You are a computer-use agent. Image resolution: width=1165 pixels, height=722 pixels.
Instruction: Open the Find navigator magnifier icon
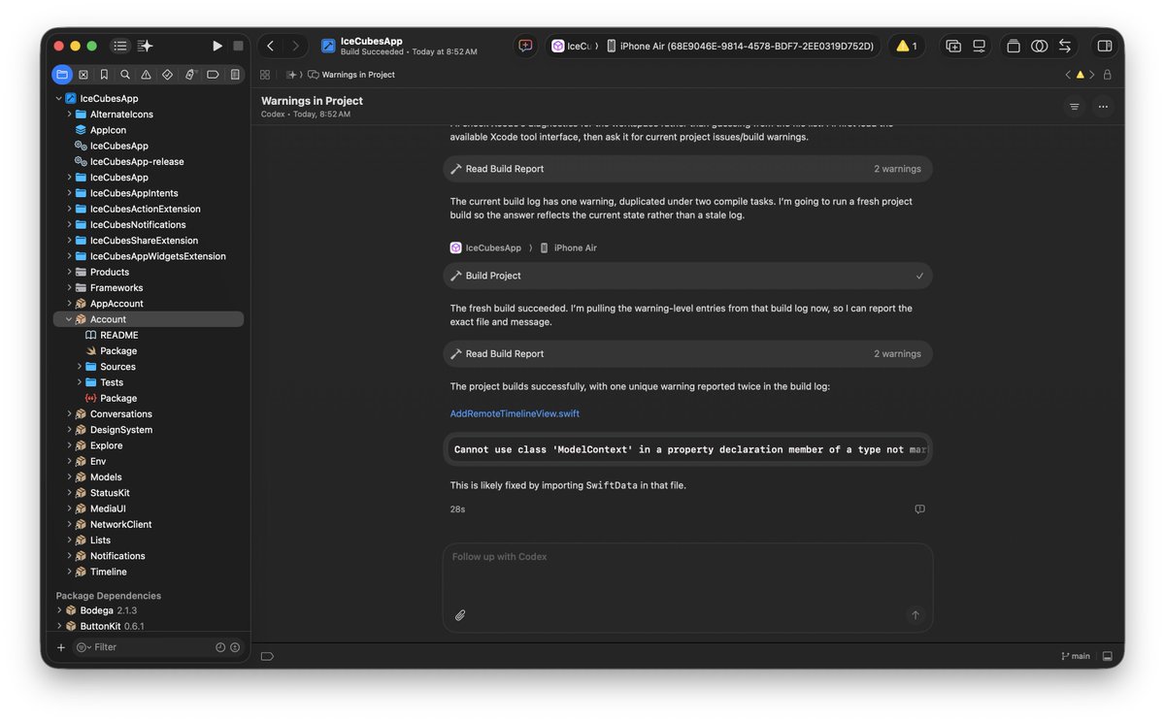tap(125, 74)
